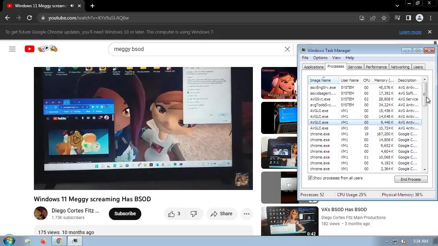Image resolution: width=438 pixels, height=246 pixels.
Task: Toggle Chrome side panel icon
Action: 408,18
